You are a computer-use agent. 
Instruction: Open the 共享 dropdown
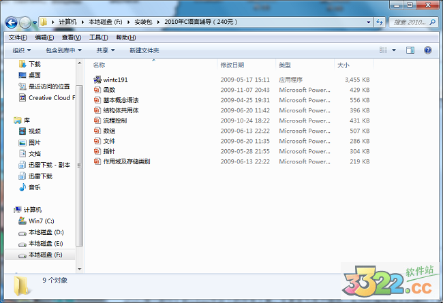click(106, 50)
